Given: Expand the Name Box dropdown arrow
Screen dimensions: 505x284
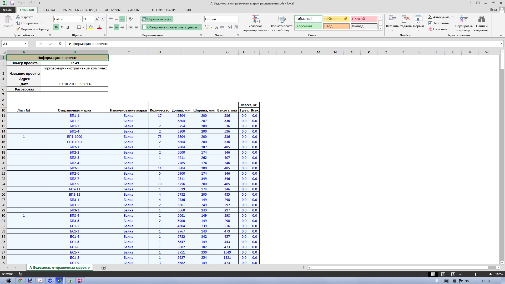Looking at the screenshot, I should click(25, 44).
